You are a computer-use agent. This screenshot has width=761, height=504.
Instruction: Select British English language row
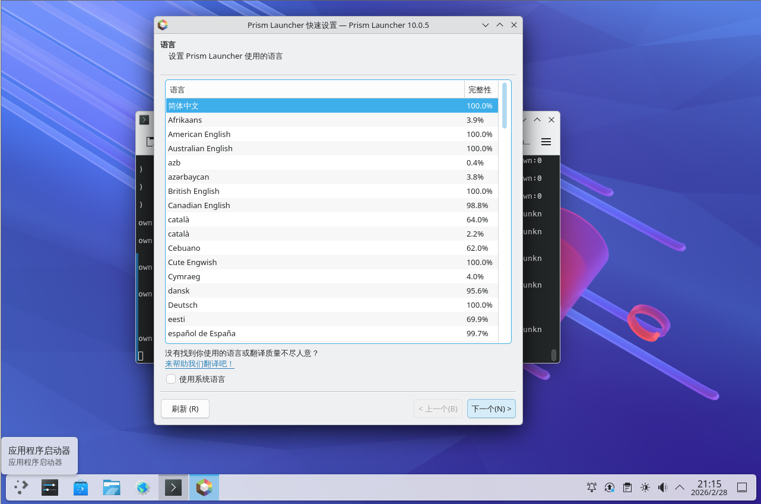(332, 191)
